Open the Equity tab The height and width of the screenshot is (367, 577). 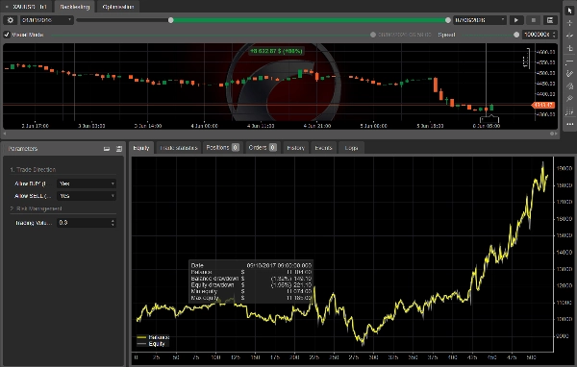point(141,148)
